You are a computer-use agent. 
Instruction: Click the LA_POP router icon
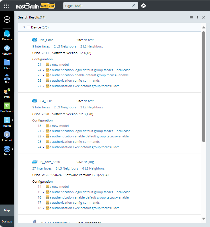tap(35, 101)
